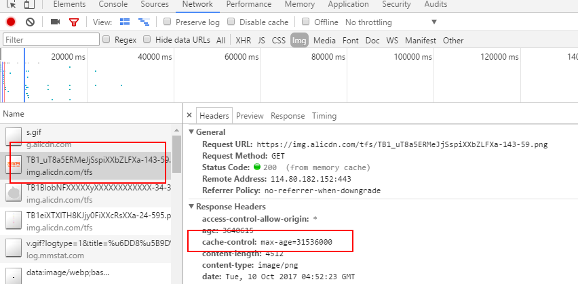Filter requests by XHR type

click(242, 40)
